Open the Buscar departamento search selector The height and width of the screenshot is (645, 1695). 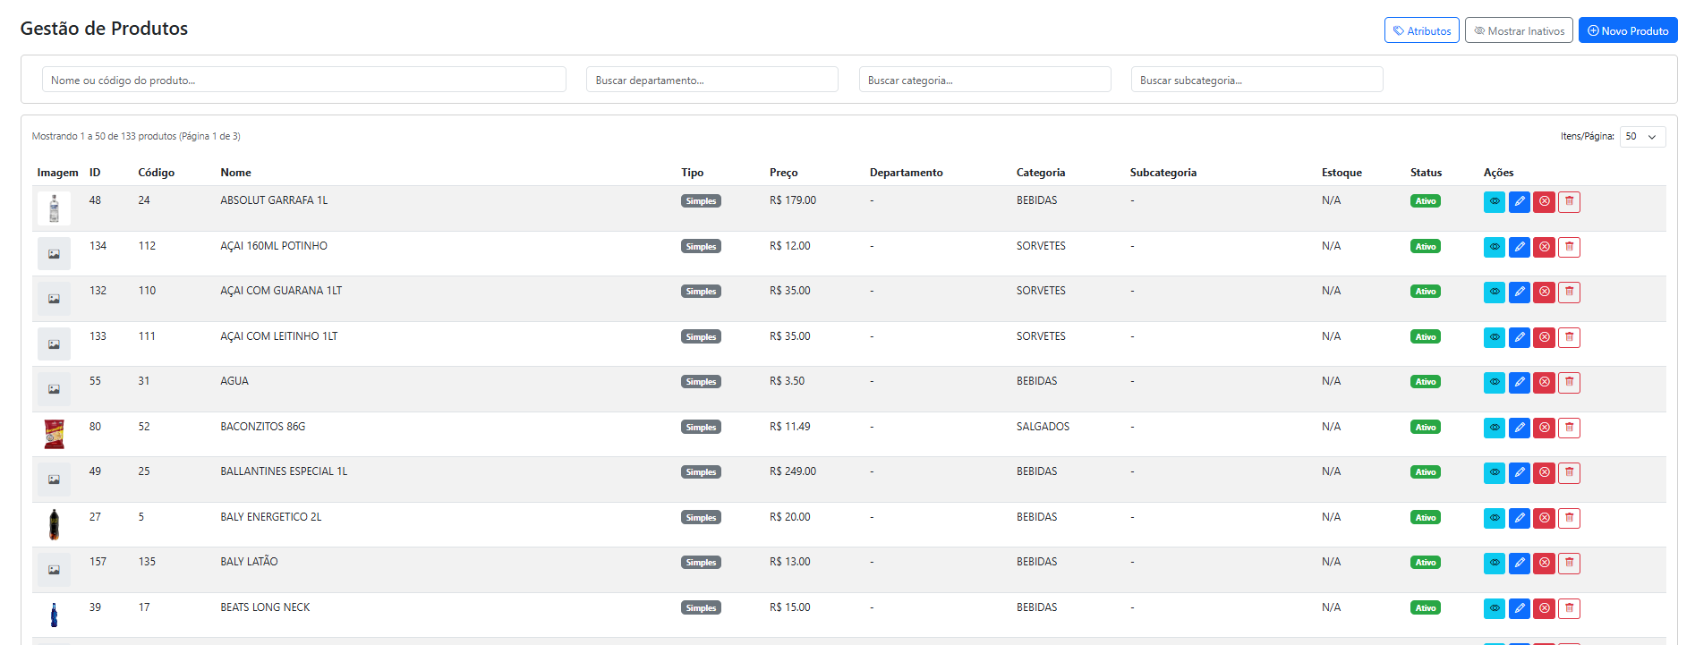711,81
